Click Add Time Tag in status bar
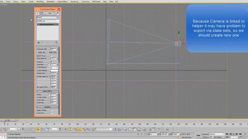The image size is (248, 139). click(187, 137)
